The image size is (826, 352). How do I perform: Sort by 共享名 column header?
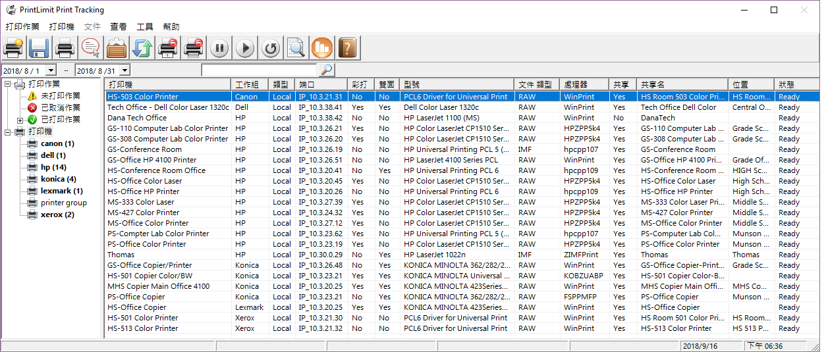coord(683,84)
